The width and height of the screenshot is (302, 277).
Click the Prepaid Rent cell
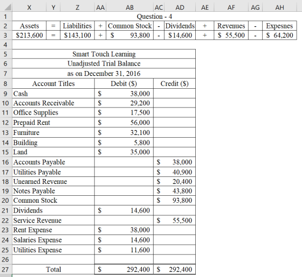53,123
